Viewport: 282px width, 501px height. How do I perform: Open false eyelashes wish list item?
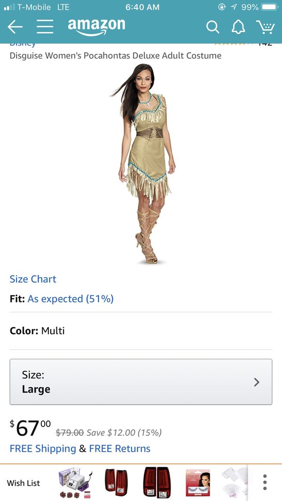tap(198, 483)
